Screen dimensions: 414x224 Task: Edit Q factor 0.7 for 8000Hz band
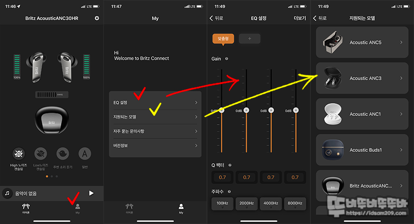[295, 177]
